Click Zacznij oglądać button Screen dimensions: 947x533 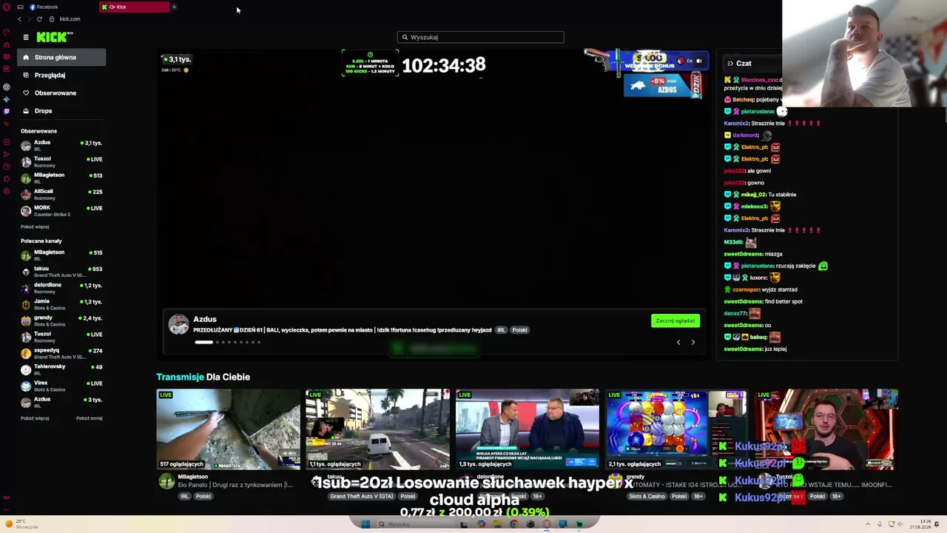pyautogui.click(x=675, y=321)
